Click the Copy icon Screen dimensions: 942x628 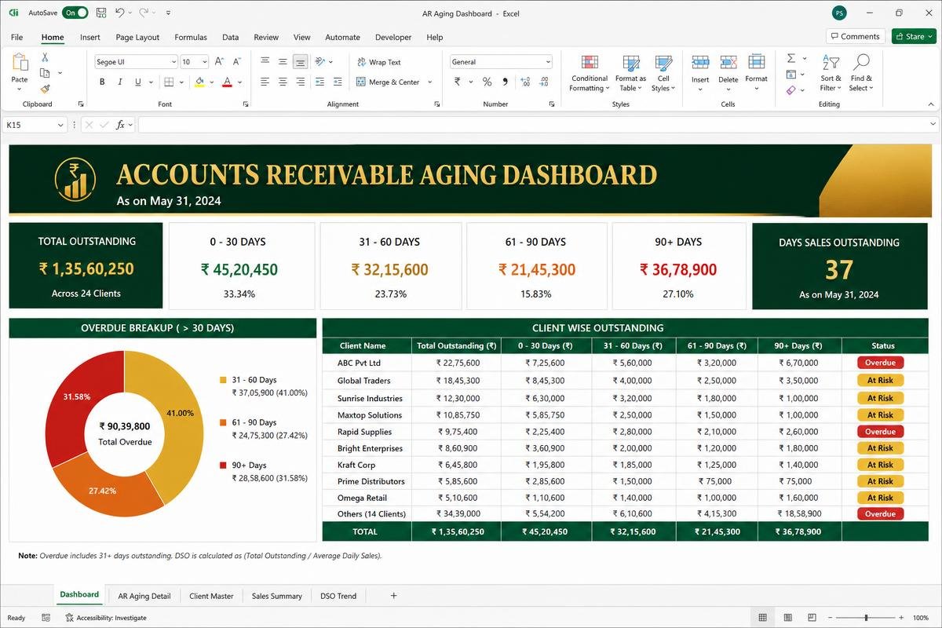coord(45,73)
